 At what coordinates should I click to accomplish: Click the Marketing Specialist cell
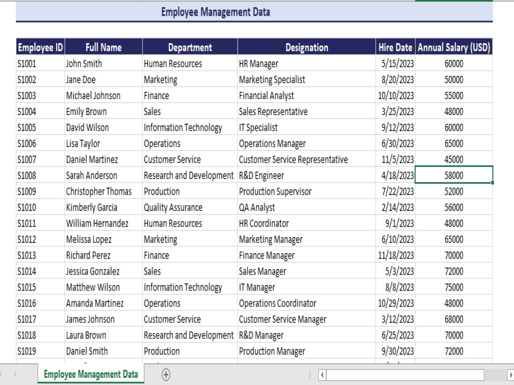point(306,80)
